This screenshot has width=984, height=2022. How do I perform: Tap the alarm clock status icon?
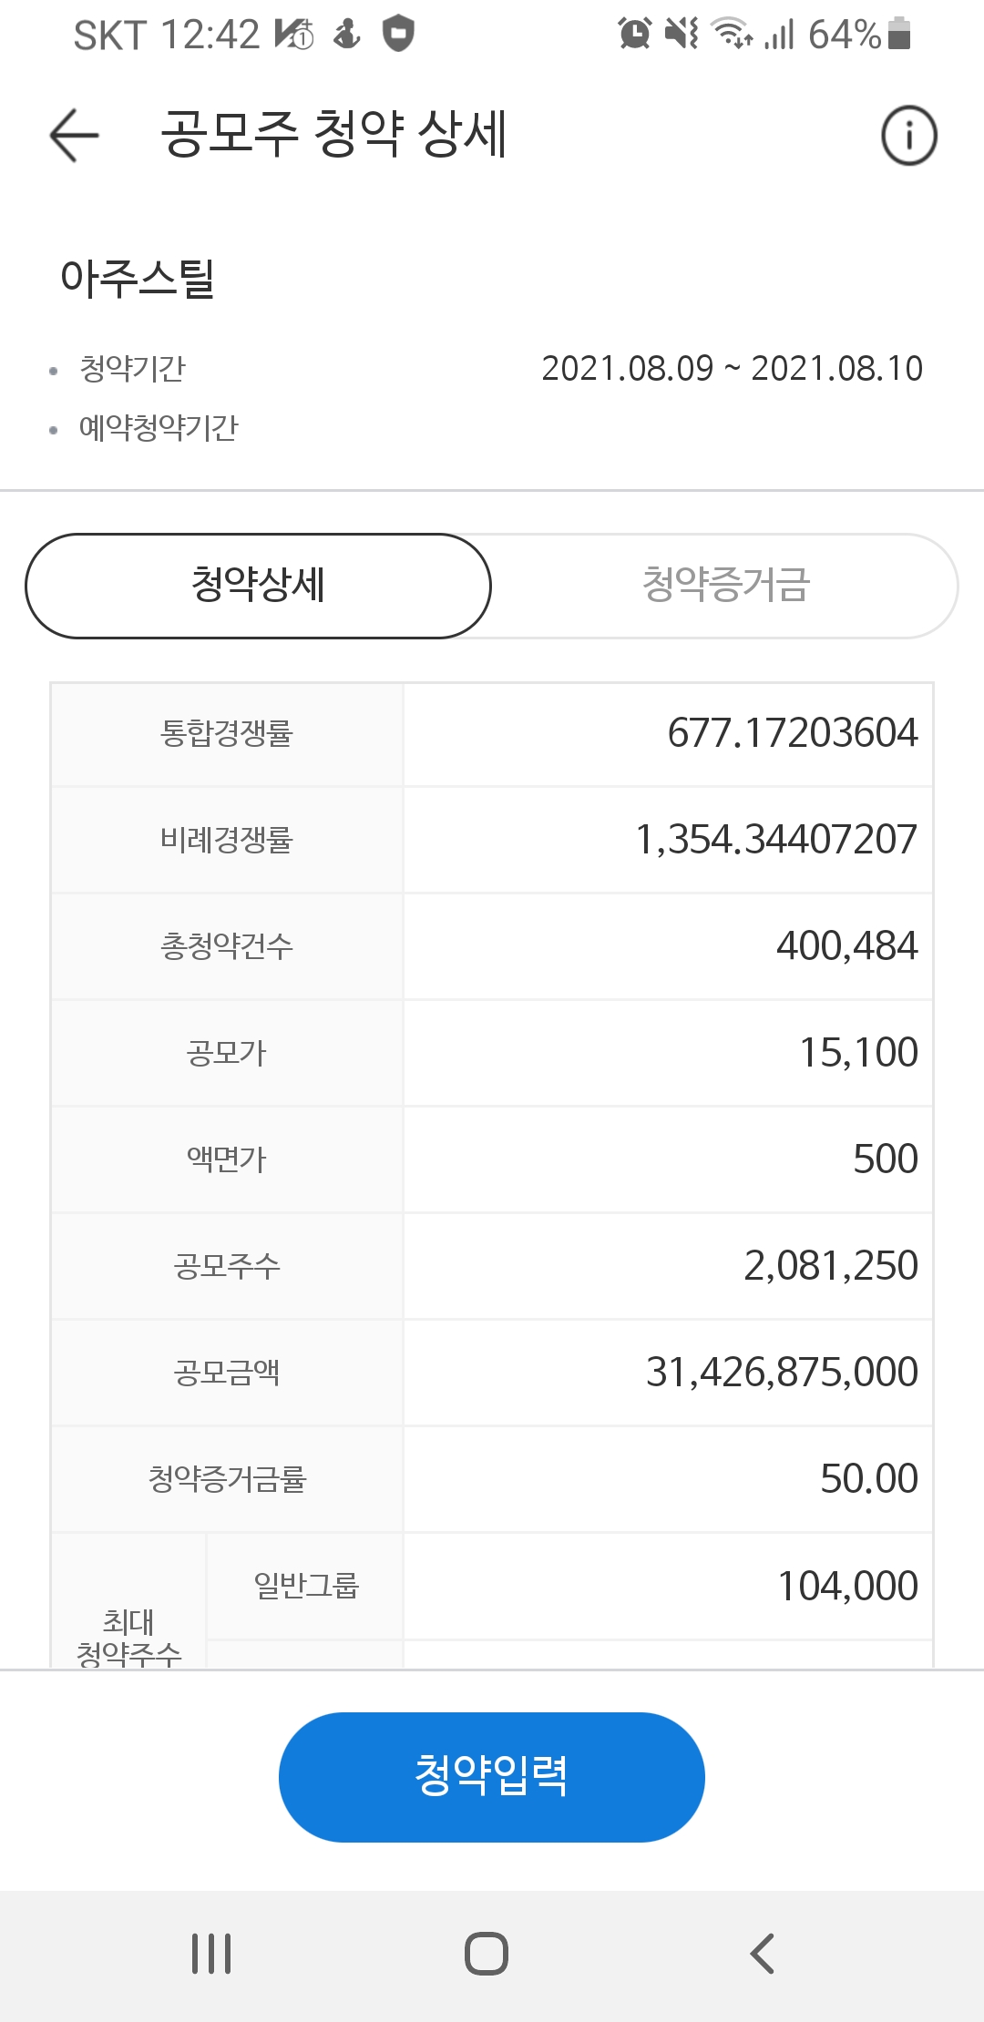634,35
